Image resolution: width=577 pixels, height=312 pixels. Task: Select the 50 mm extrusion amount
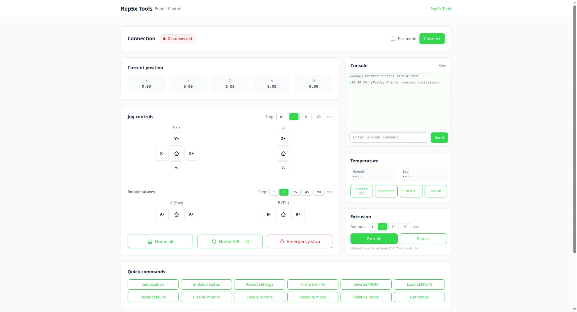405,226
